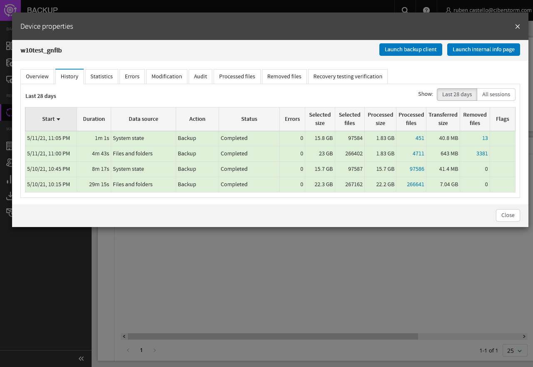Open removed files link 13
Image resolution: width=533 pixels, height=367 pixels.
click(x=485, y=138)
